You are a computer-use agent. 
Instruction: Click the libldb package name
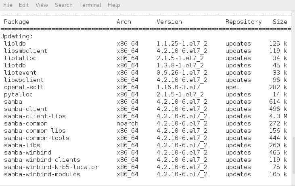pos(15,44)
